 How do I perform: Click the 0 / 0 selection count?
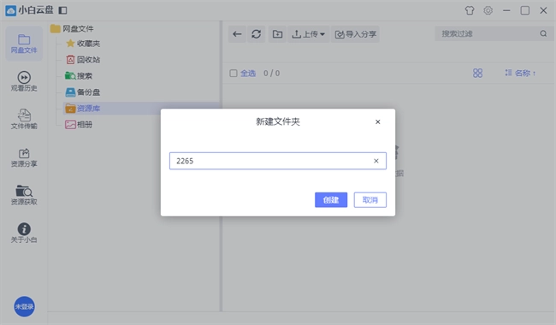pos(272,74)
